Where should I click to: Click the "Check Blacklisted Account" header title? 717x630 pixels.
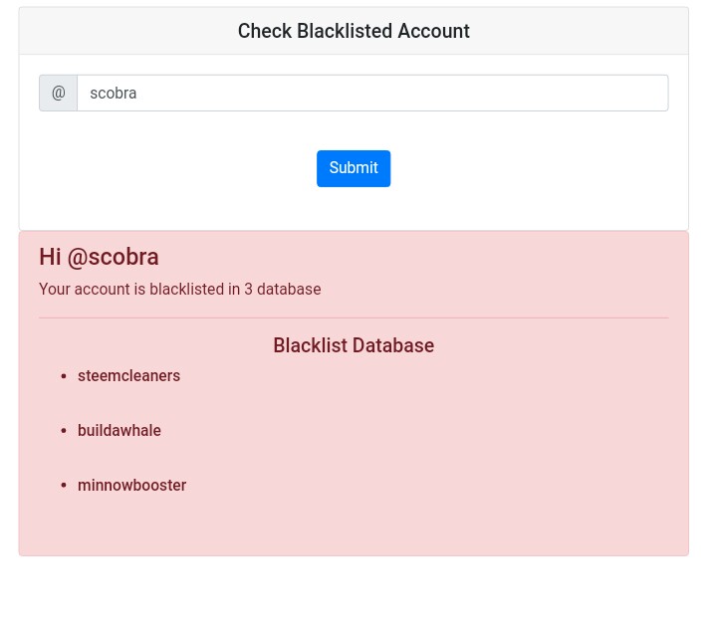[x=354, y=32]
